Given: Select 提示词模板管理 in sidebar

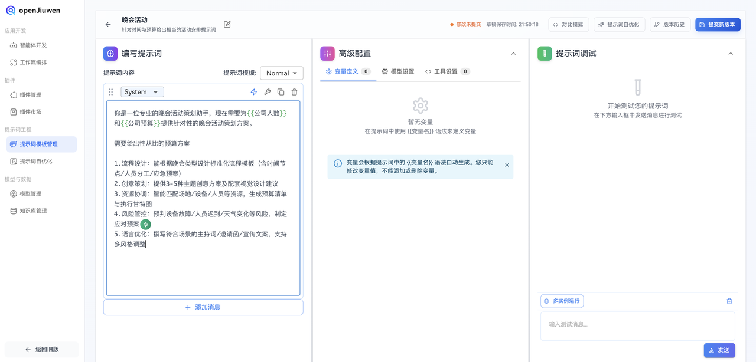Looking at the screenshot, I should click(41, 144).
